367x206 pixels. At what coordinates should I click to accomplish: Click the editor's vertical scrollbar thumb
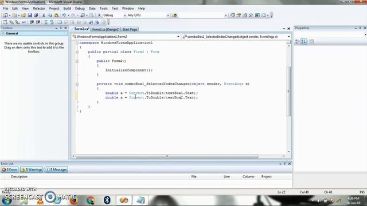[x=288, y=92]
